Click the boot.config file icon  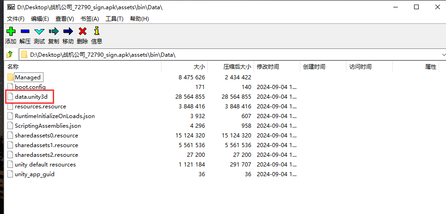pos(10,87)
